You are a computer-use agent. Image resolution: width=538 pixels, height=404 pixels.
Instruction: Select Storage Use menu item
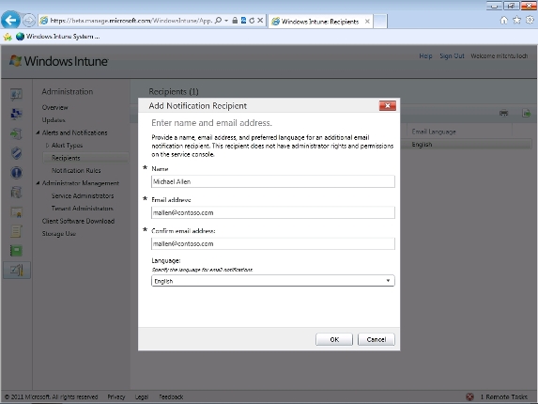58,234
